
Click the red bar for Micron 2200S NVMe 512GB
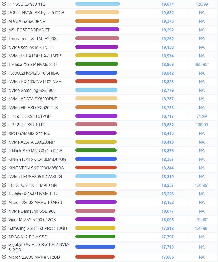point(95,257)
